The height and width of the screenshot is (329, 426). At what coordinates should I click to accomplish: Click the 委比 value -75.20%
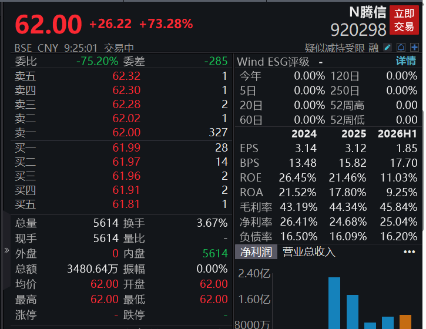[x=98, y=61]
